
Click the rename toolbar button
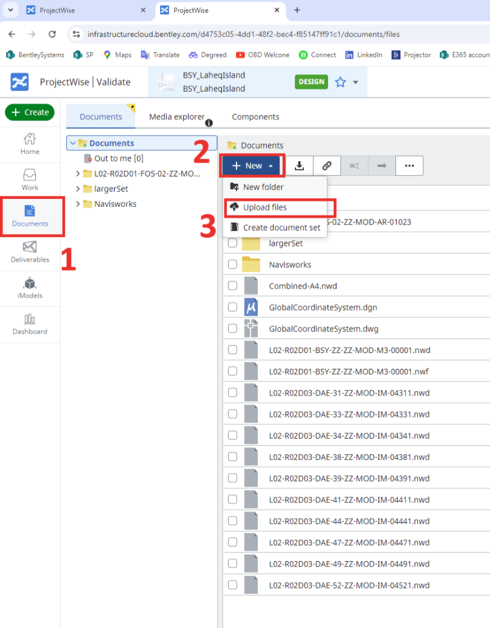354,166
